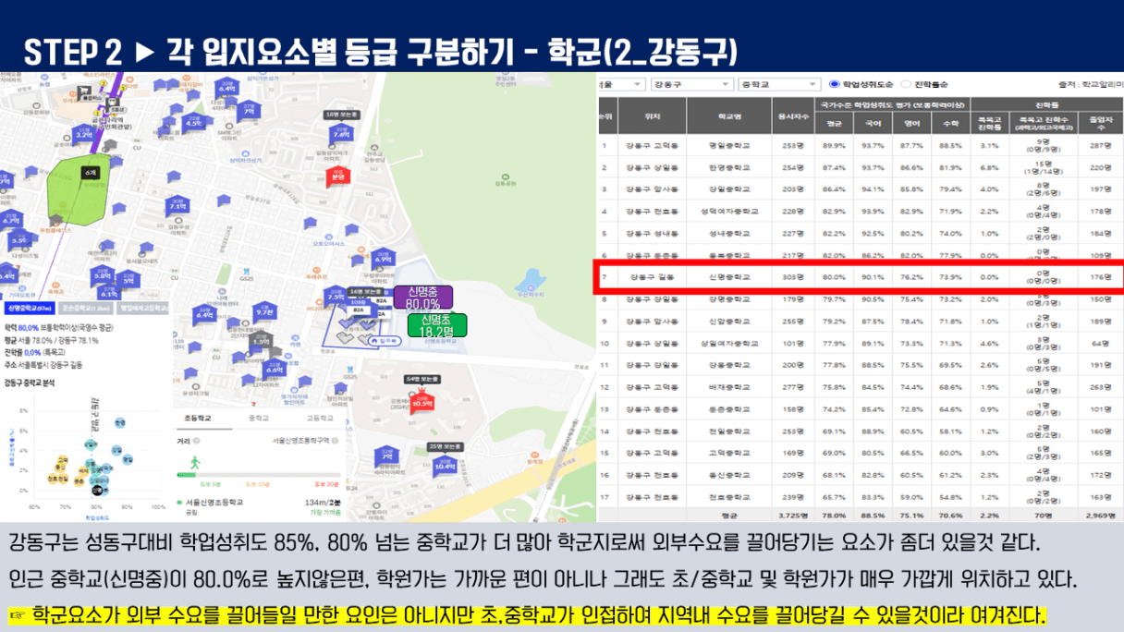This screenshot has width=1124, height=632.
Task: Open the 25명 보는중 viewers tooltip
Action: (445, 447)
